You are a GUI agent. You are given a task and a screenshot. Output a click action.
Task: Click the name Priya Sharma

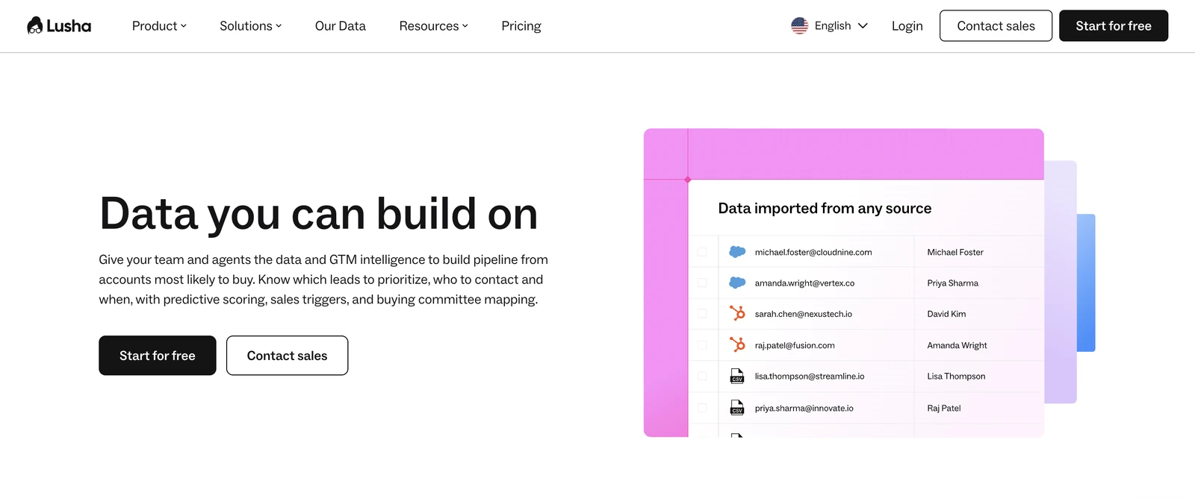(952, 283)
